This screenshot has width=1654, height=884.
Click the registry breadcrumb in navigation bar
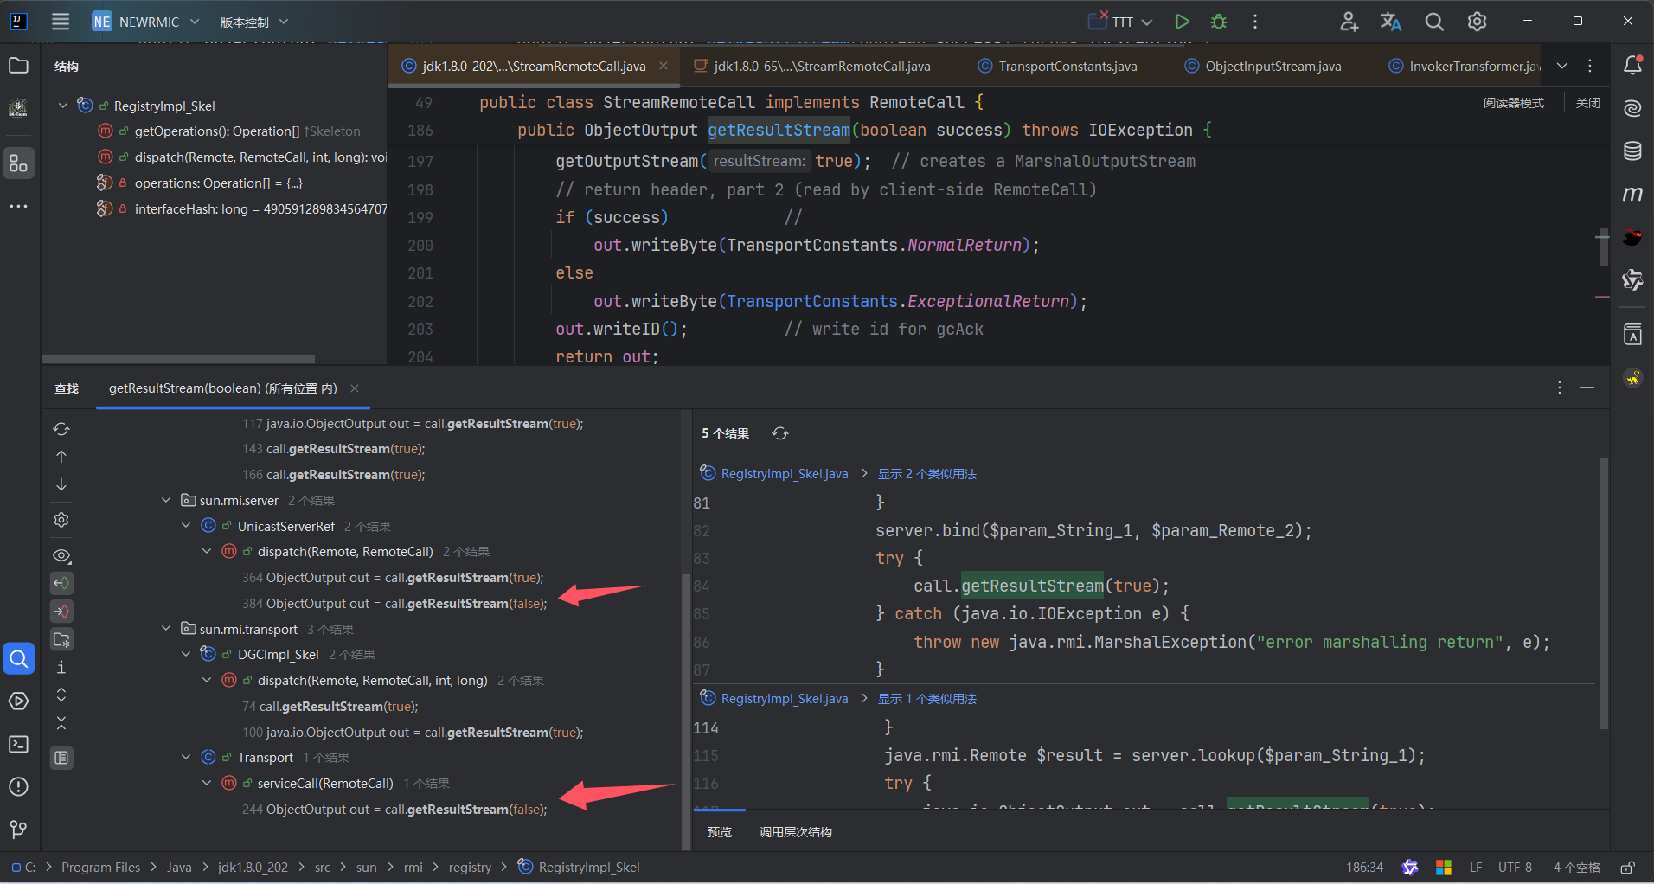470,868
